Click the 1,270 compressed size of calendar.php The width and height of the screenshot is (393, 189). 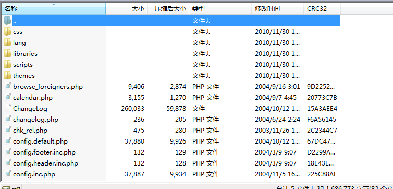pyautogui.click(x=178, y=98)
